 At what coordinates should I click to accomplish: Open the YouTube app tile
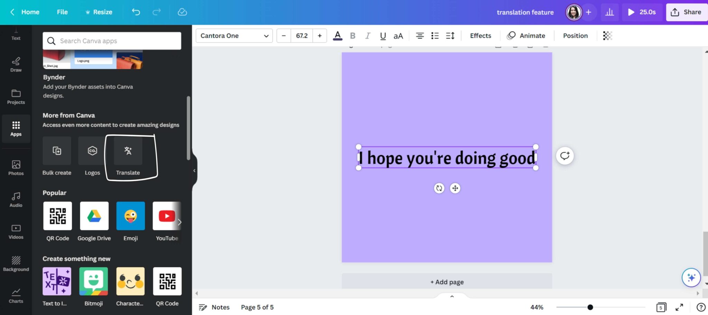click(x=167, y=216)
